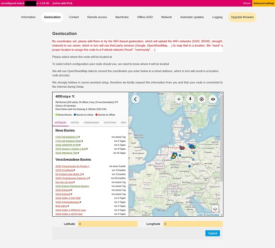
Task: Click location marker beside Hier-bin-ich-gern
Action: [x=74, y=182]
